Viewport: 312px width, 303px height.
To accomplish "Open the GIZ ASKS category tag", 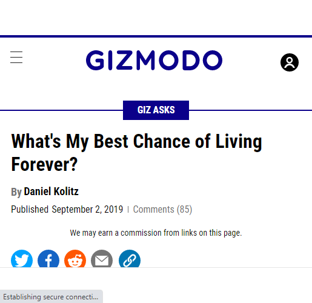I will [x=156, y=110].
